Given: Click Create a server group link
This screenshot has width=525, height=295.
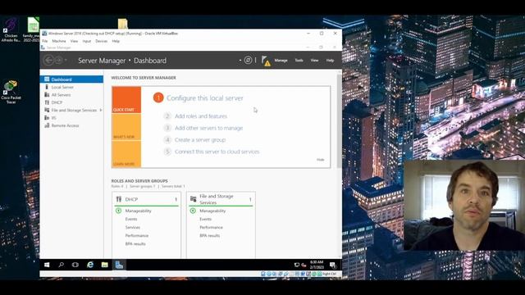Looking at the screenshot, I should 200,140.
